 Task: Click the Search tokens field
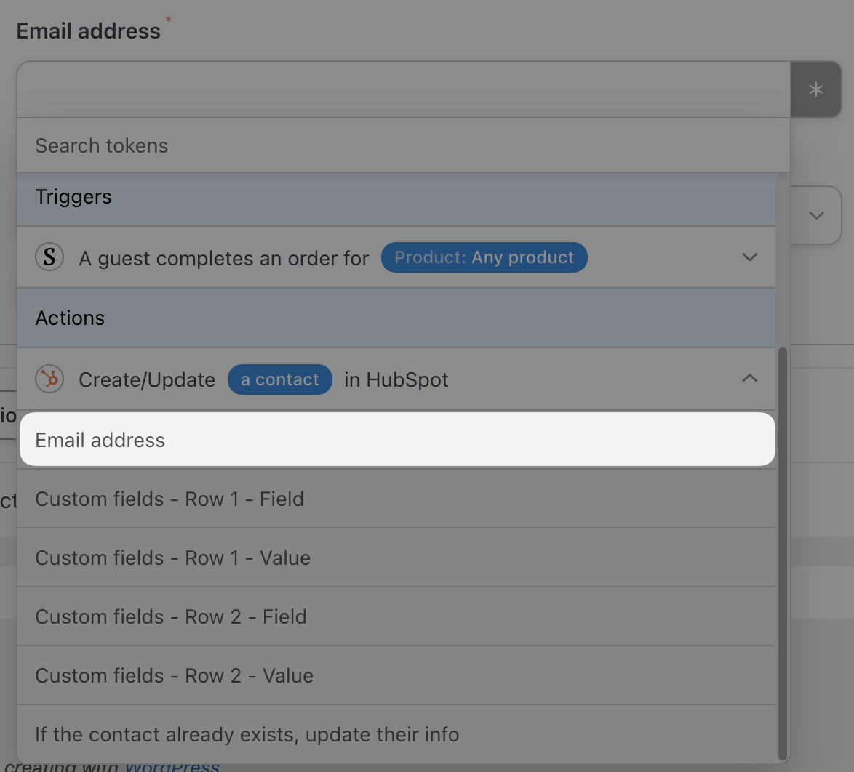[404, 146]
